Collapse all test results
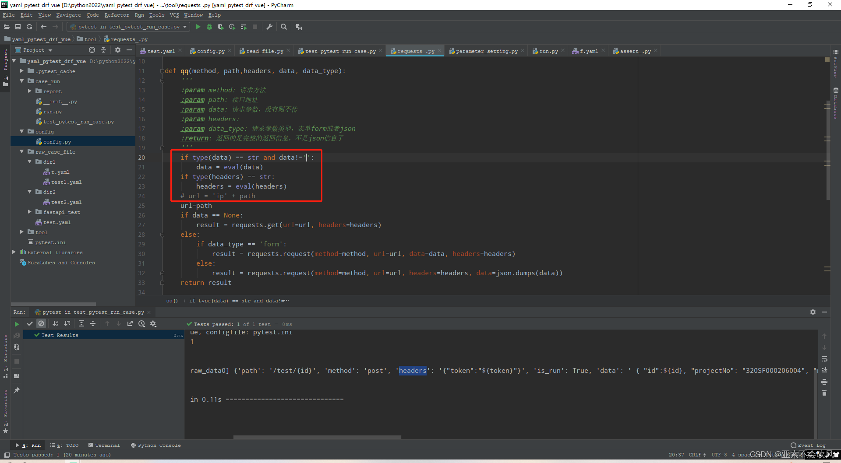This screenshot has width=841, height=463. (93, 323)
